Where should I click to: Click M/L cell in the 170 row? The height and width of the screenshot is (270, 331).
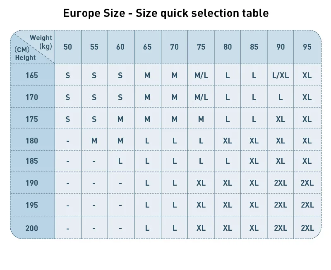pyautogui.click(x=201, y=97)
